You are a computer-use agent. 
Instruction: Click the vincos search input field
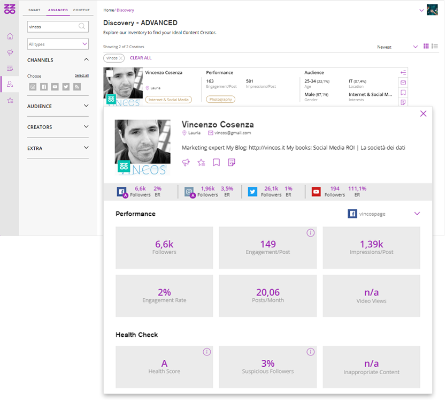(52, 26)
